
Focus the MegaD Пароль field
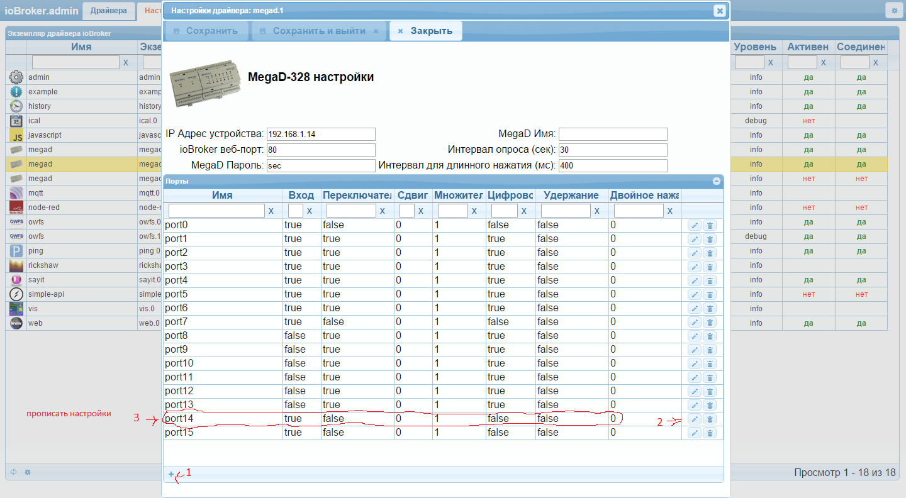(x=321, y=165)
